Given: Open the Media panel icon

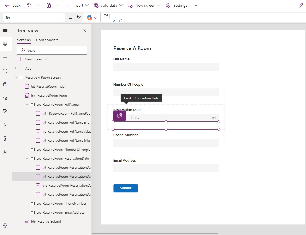Looking at the screenshot, I should coord(5,98).
